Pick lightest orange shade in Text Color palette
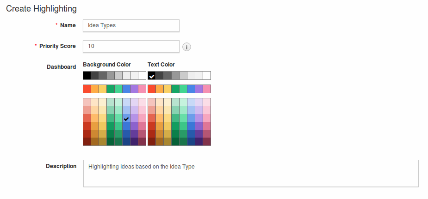 [160, 102]
